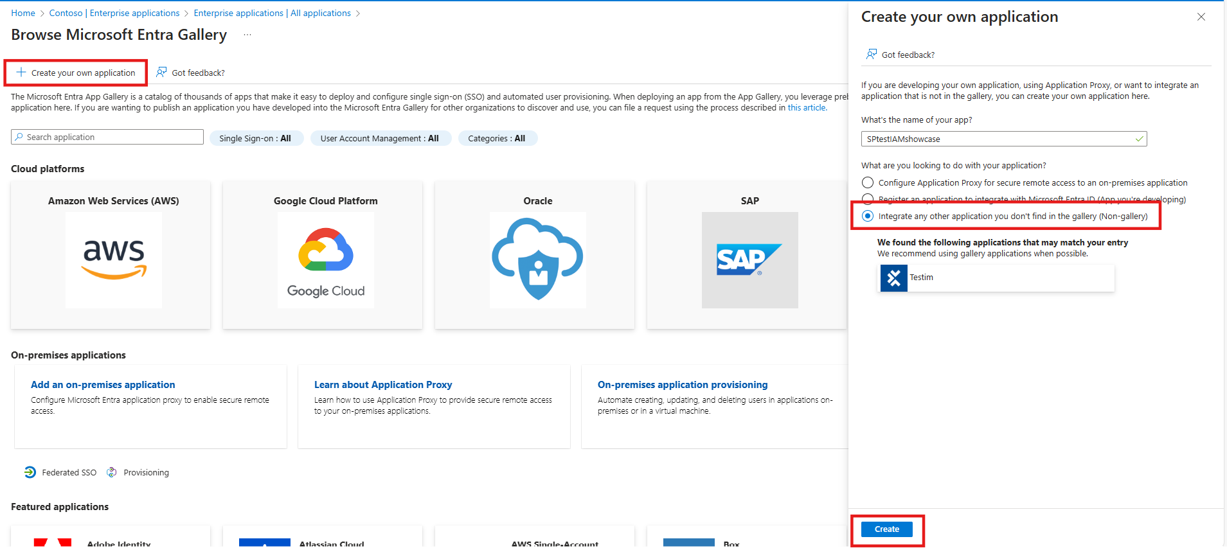Close the Create your own application panel

click(1201, 17)
